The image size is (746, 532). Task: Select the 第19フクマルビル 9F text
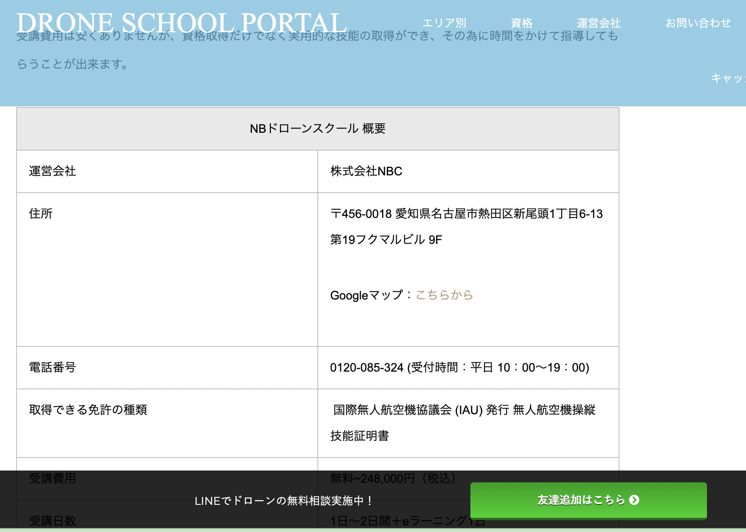(x=386, y=240)
